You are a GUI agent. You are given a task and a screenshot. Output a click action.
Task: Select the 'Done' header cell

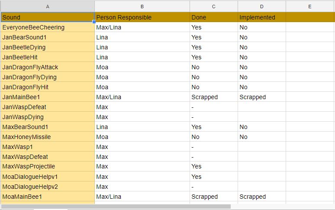point(213,17)
